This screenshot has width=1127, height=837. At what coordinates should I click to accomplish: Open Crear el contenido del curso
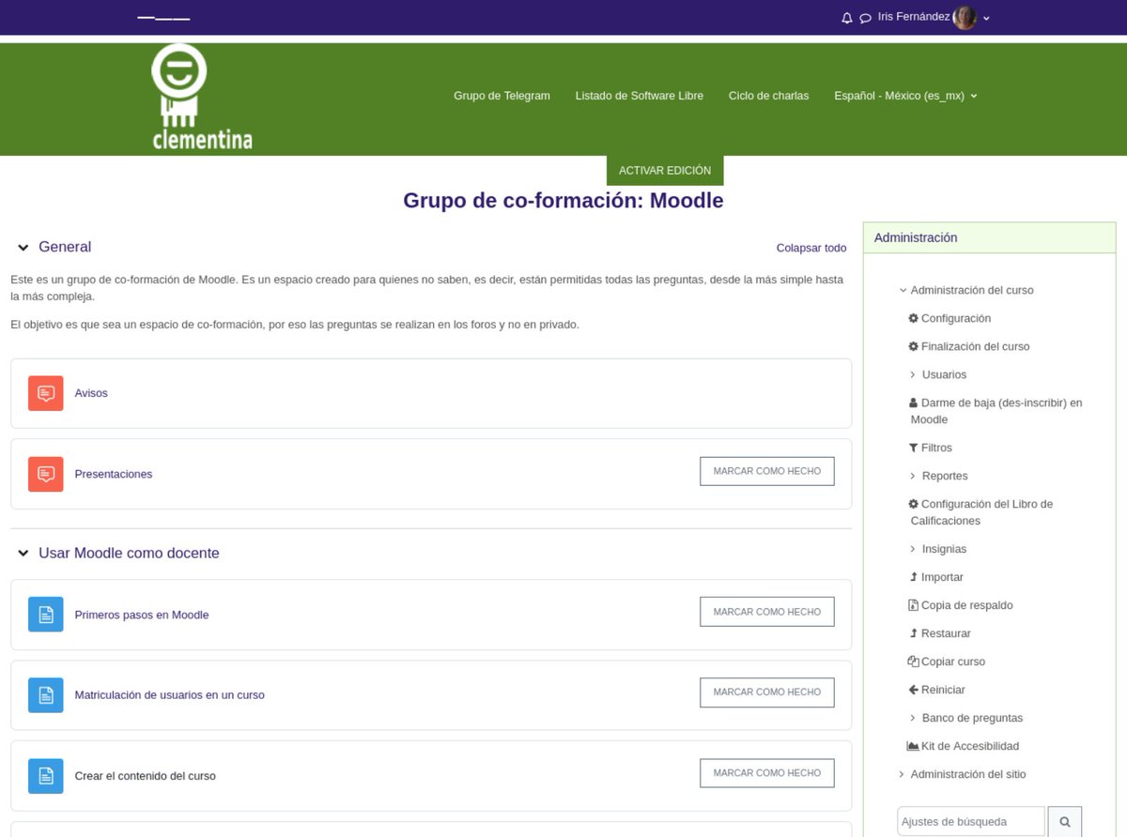pyautogui.click(x=146, y=776)
